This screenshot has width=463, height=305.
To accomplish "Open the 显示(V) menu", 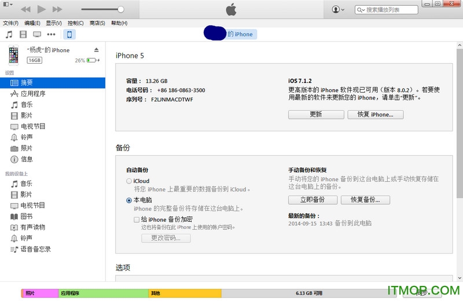I will pos(54,23).
